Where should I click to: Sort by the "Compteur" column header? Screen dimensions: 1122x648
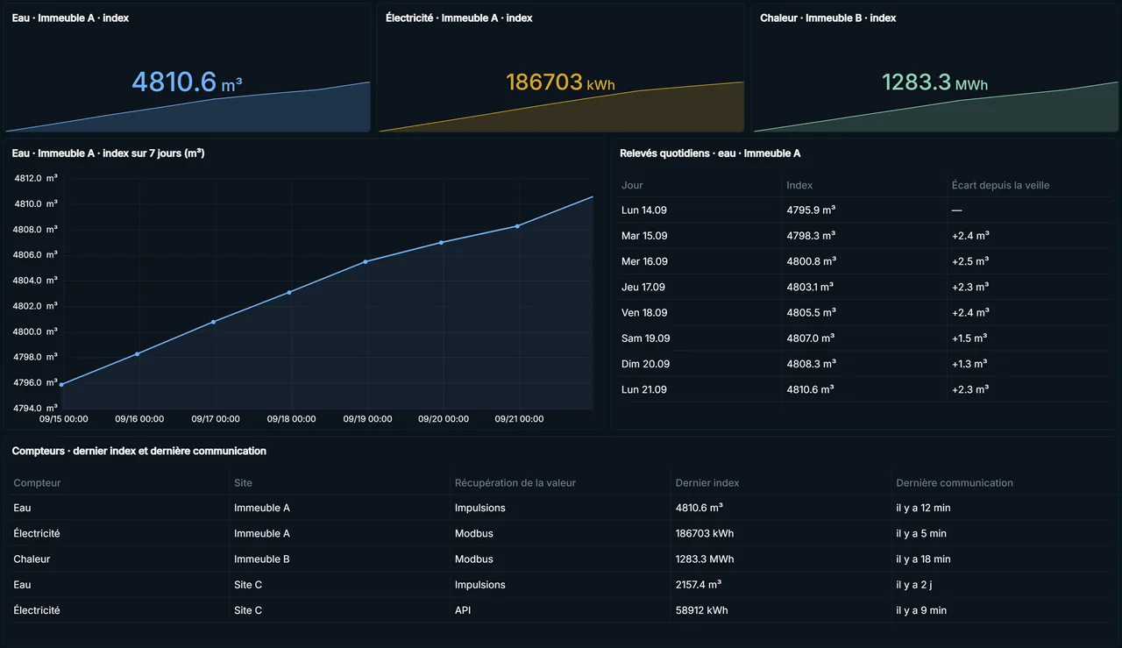click(x=37, y=483)
